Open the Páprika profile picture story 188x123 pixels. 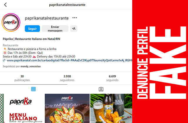[x=11, y=23]
